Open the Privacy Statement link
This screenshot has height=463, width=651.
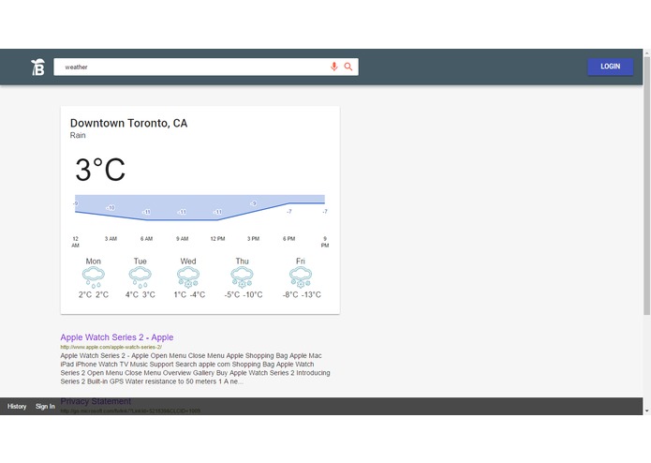click(96, 401)
